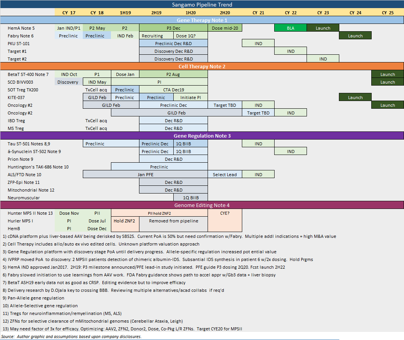
Task: Select the 'Tau ST-501 Notes 8,9' row label
Action: coord(29,144)
